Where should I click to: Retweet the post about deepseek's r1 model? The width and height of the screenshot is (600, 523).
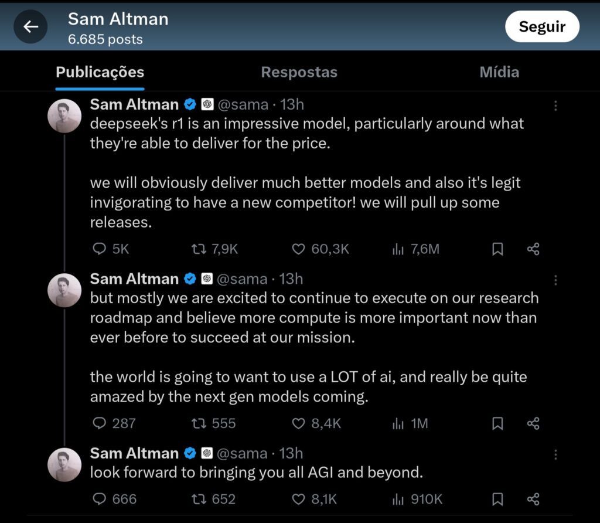199,249
